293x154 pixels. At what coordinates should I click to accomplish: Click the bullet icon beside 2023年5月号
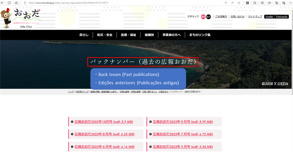click(150, 147)
